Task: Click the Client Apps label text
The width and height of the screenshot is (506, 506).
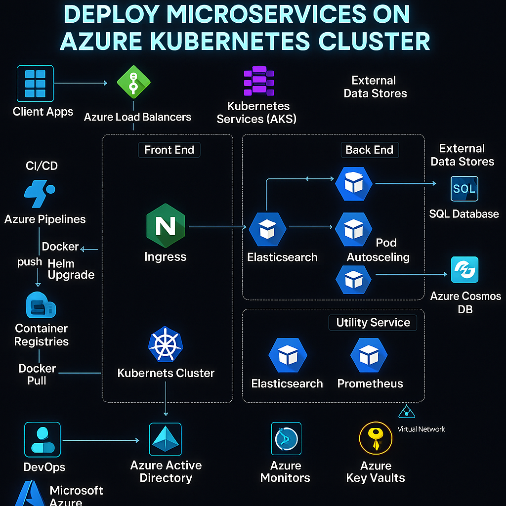Action: click(43, 112)
